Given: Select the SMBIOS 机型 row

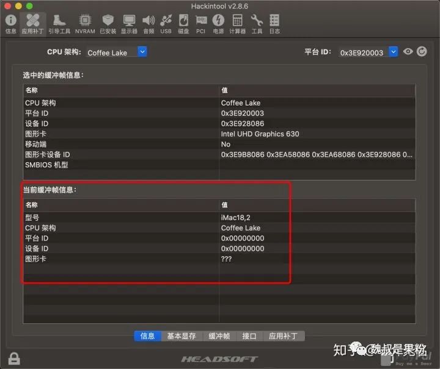Looking at the screenshot, I should (x=219, y=165).
